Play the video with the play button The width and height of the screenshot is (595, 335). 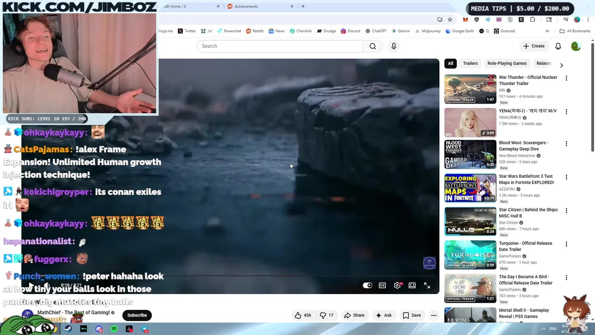31,285
